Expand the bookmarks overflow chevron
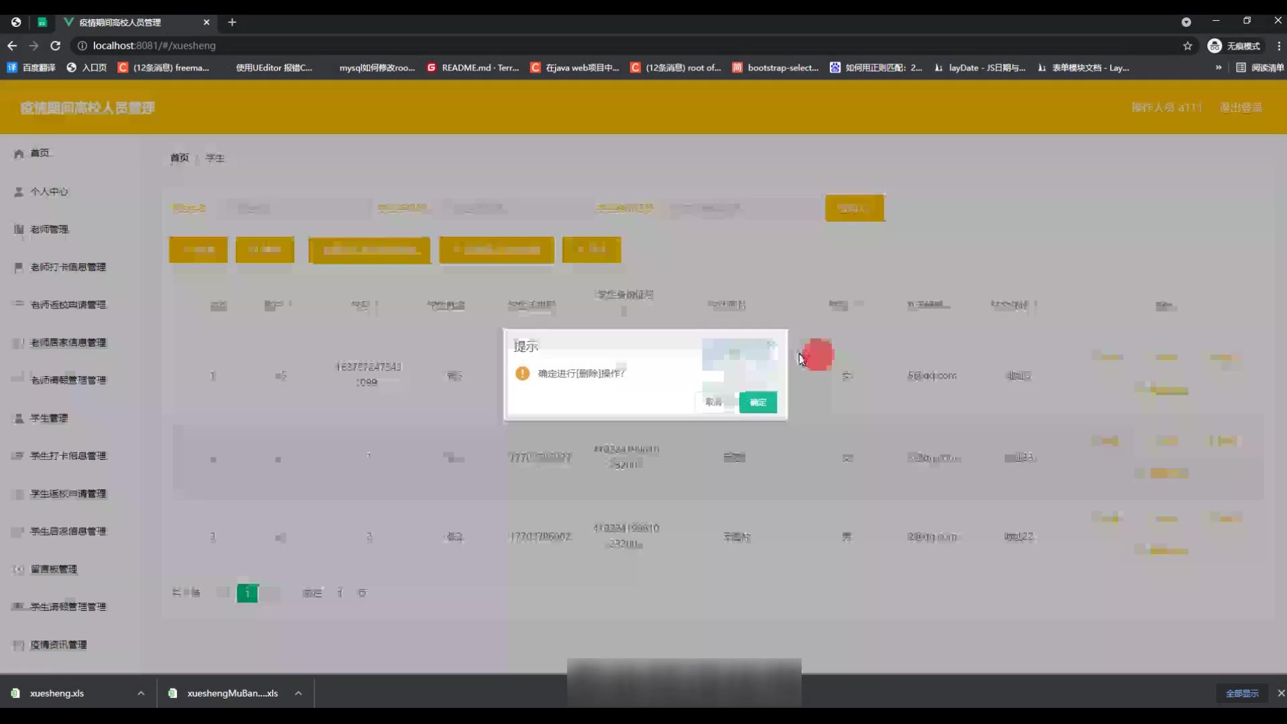Viewport: 1287px width, 724px height. (1218, 68)
